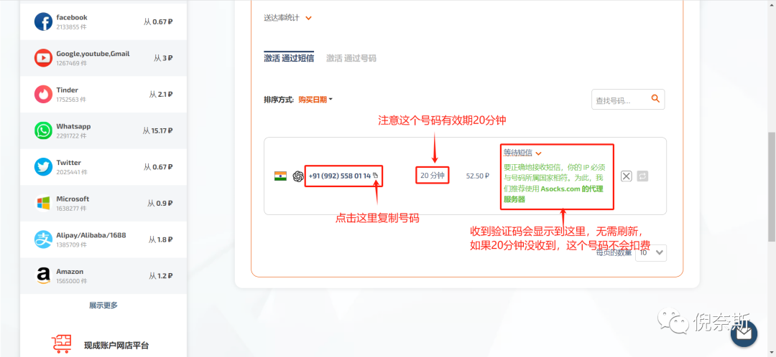Click 展示更多 to show more services
This screenshot has width=776, height=357.
pos(103,305)
